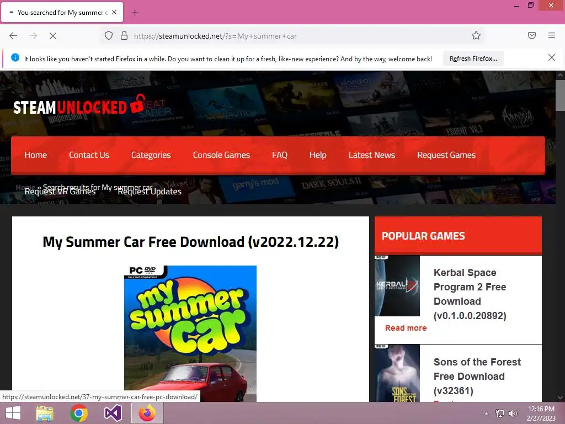Open the tracking protection shield
This screenshot has height=424, width=565.
tap(109, 35)
